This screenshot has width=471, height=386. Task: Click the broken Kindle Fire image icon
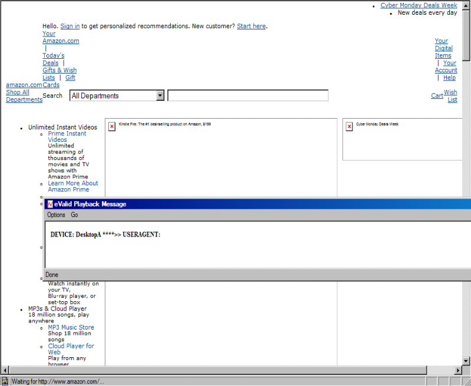pos(112,127)
